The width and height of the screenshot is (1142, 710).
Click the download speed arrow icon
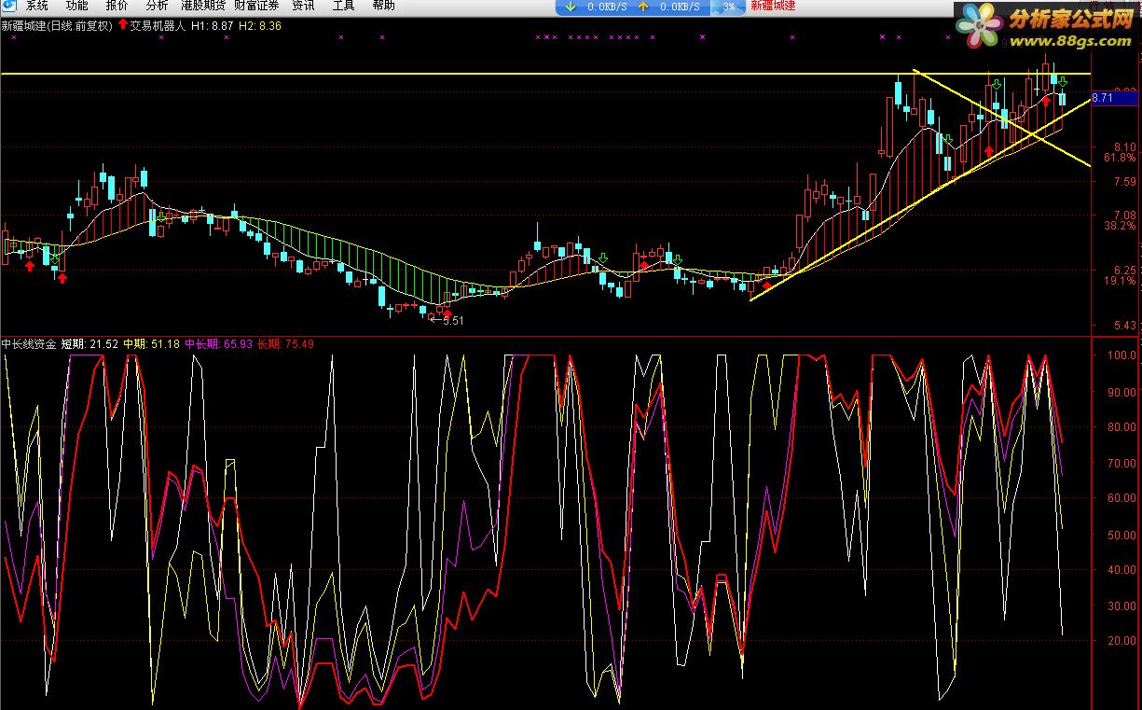[x=571, y=7]
